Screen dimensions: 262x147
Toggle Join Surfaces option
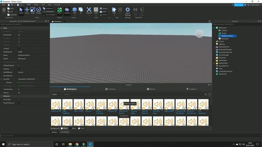(x=49, y=15)
